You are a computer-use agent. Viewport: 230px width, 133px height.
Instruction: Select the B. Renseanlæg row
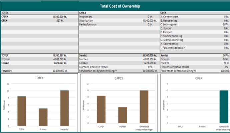point(195,21)
